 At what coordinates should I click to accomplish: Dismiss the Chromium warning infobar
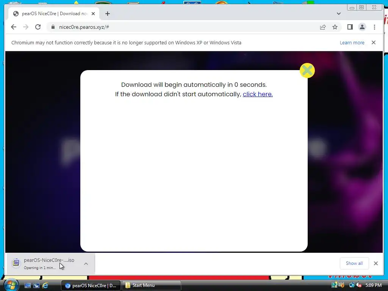pos(373,42)
